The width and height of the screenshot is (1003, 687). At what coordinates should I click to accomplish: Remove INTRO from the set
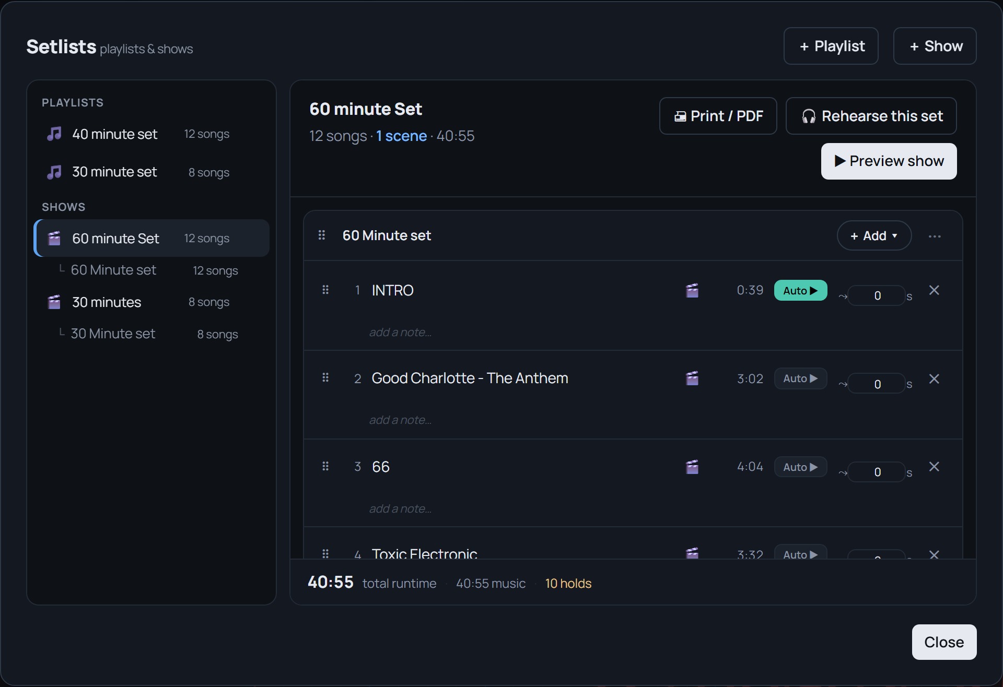coord(934,290)
